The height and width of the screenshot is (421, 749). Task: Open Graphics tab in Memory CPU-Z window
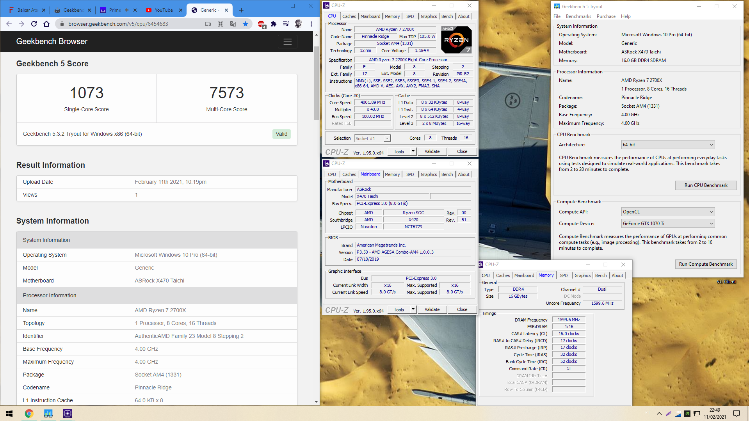click(x=582, y=275)
